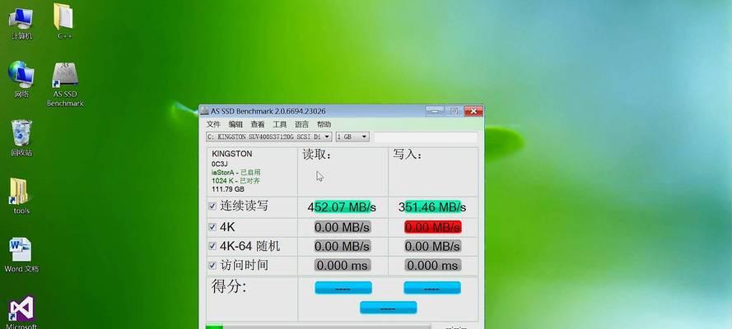Click the 4K read 0.00 MB/s field
The image size is (732, 329).
point(343,227)
